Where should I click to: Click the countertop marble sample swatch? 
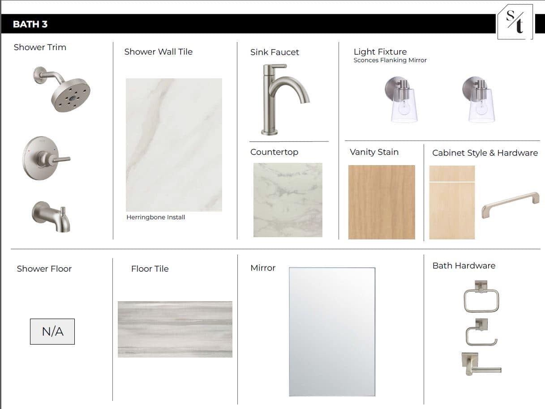[288, 200]
